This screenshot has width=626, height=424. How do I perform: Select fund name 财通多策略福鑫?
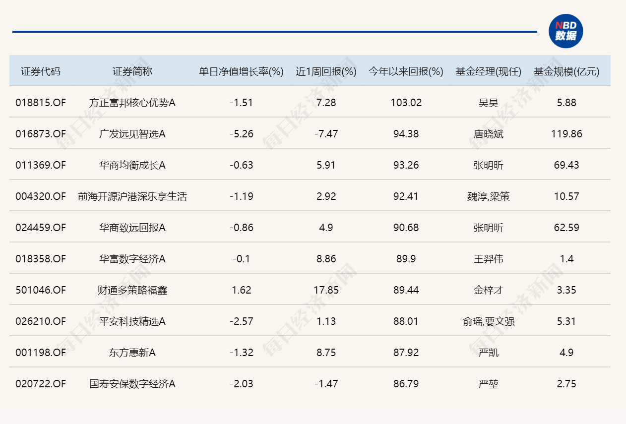point(132,290)
